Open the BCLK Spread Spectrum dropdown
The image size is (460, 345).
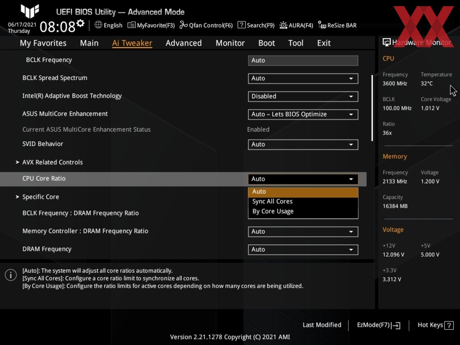coord(303,78)
